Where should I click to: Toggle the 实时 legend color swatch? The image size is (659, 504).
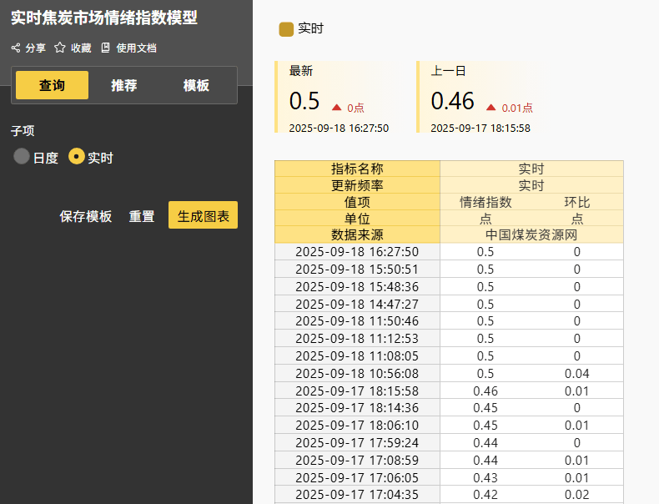point(286,29)
